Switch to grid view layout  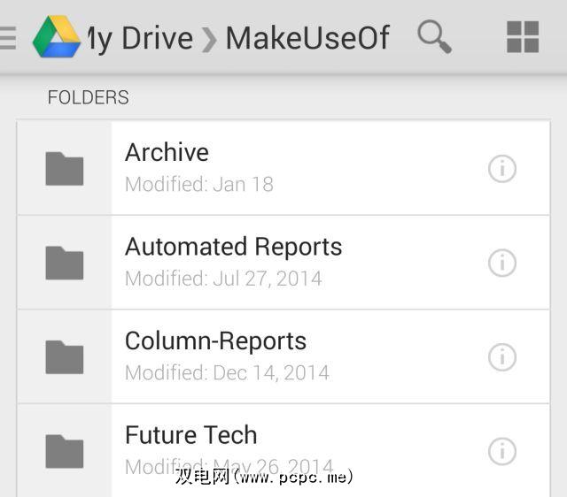pyautogui.click(x=523, y=38)
